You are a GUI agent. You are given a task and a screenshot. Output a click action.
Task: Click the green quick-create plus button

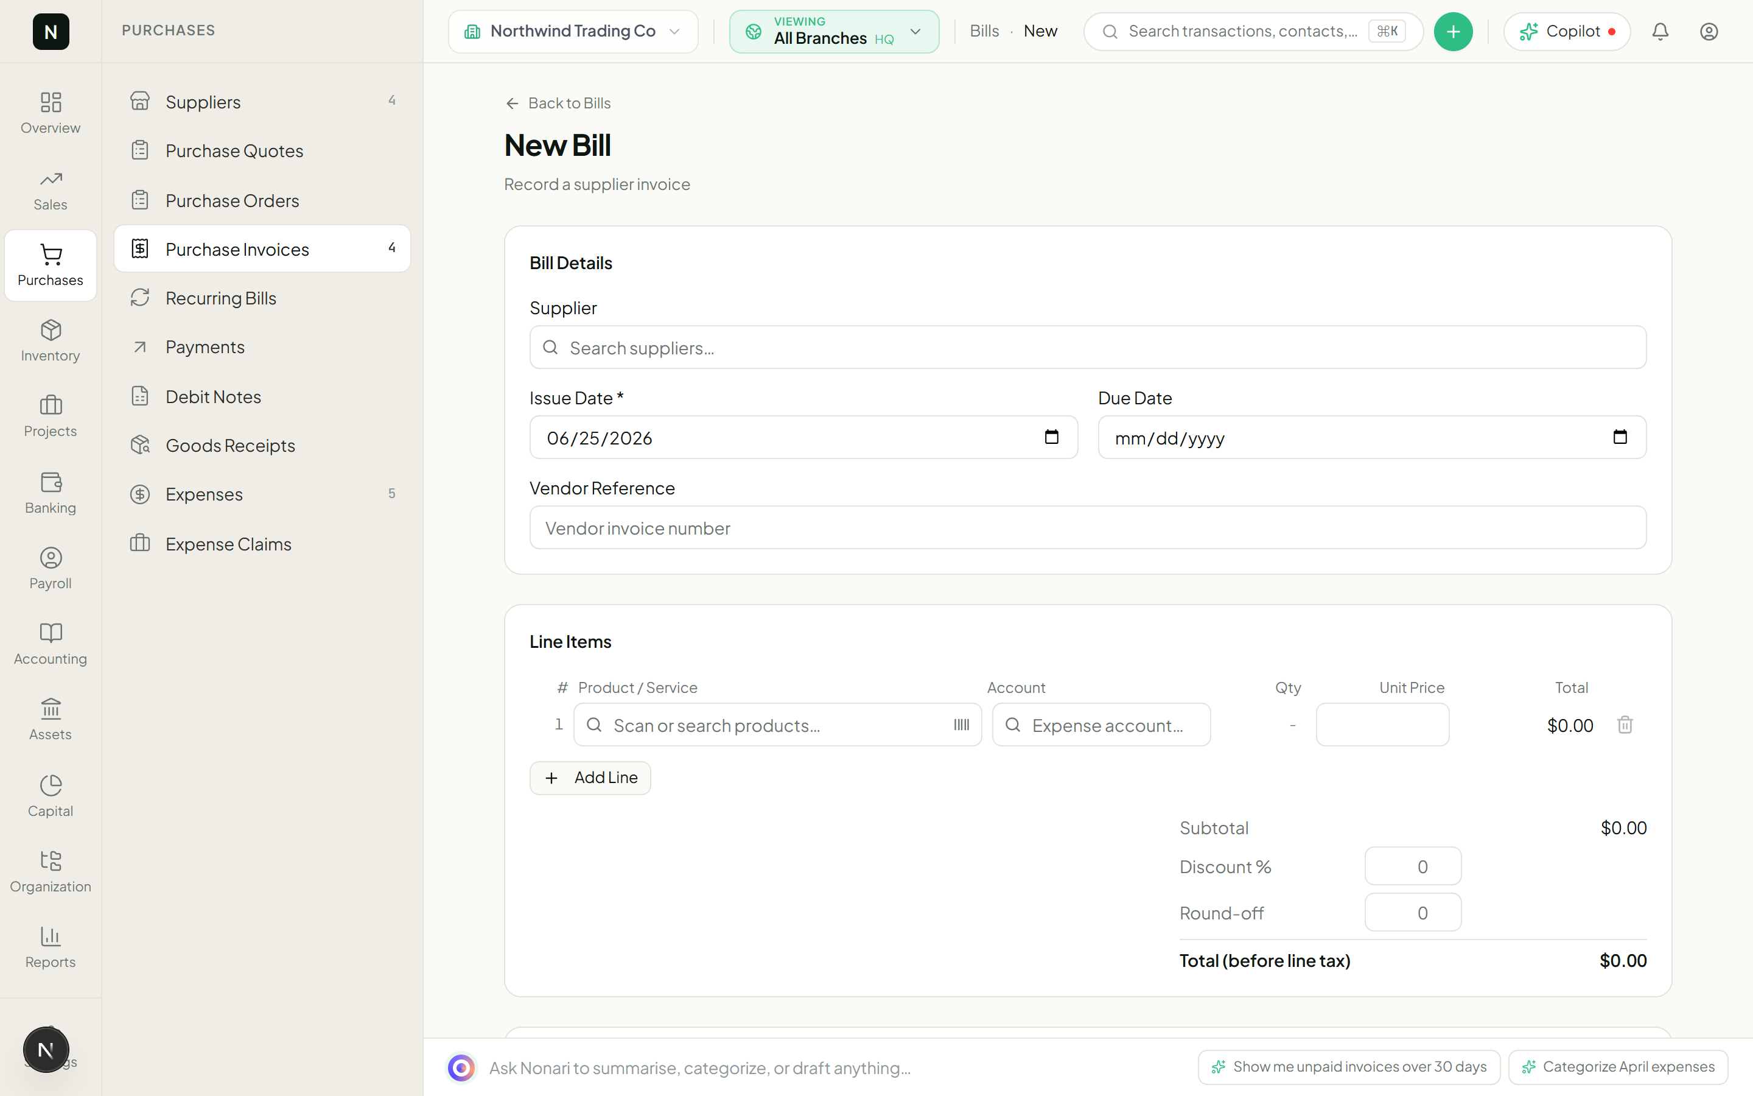point(1453,31)
